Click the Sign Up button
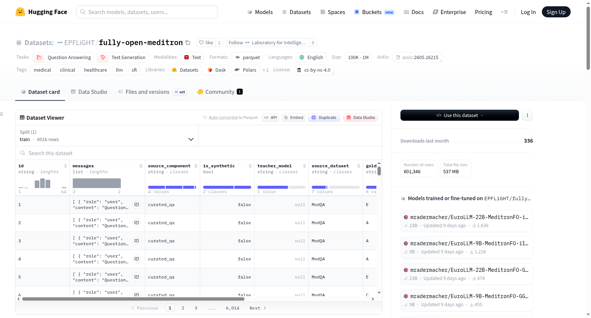Viewport: 591px width, 318px height. click(556, 12)
